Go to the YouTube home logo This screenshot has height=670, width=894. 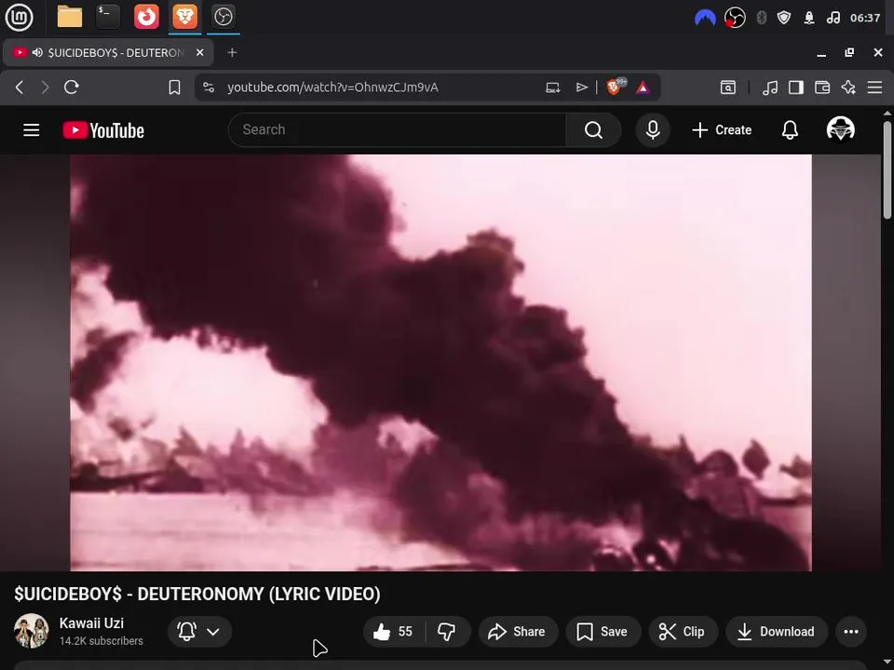(x=103, y=130)
